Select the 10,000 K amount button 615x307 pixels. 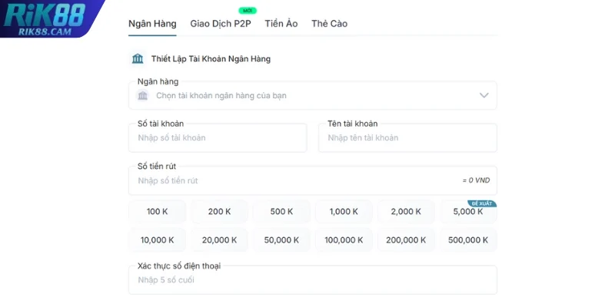(158, 240)
